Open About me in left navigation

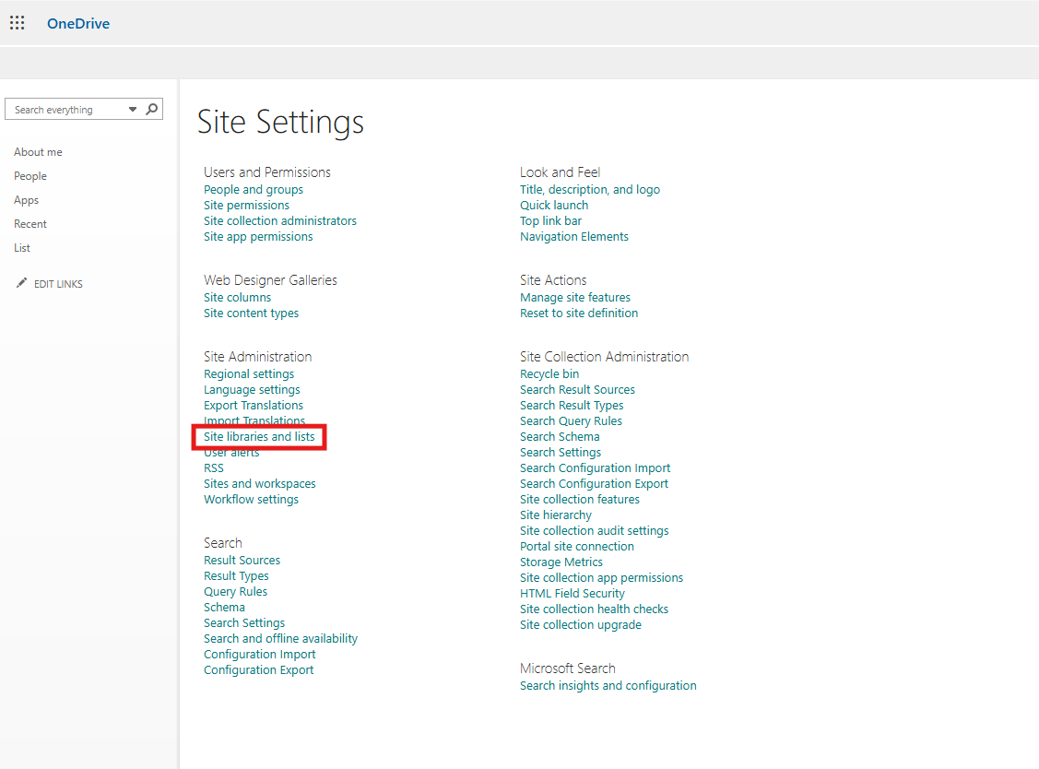tap(38, 152)
